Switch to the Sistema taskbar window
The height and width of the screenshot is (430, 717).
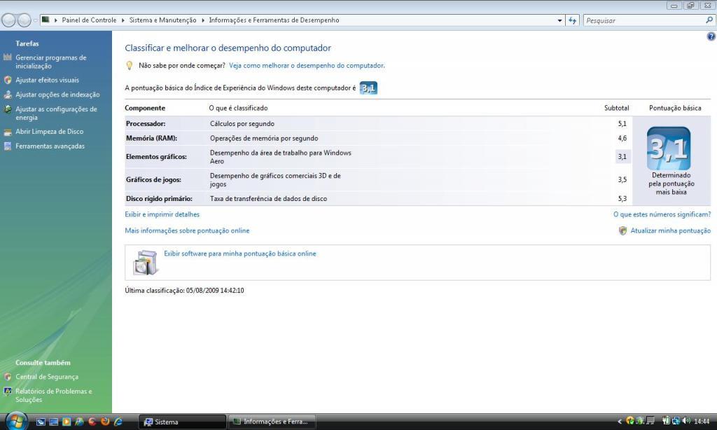182,422
